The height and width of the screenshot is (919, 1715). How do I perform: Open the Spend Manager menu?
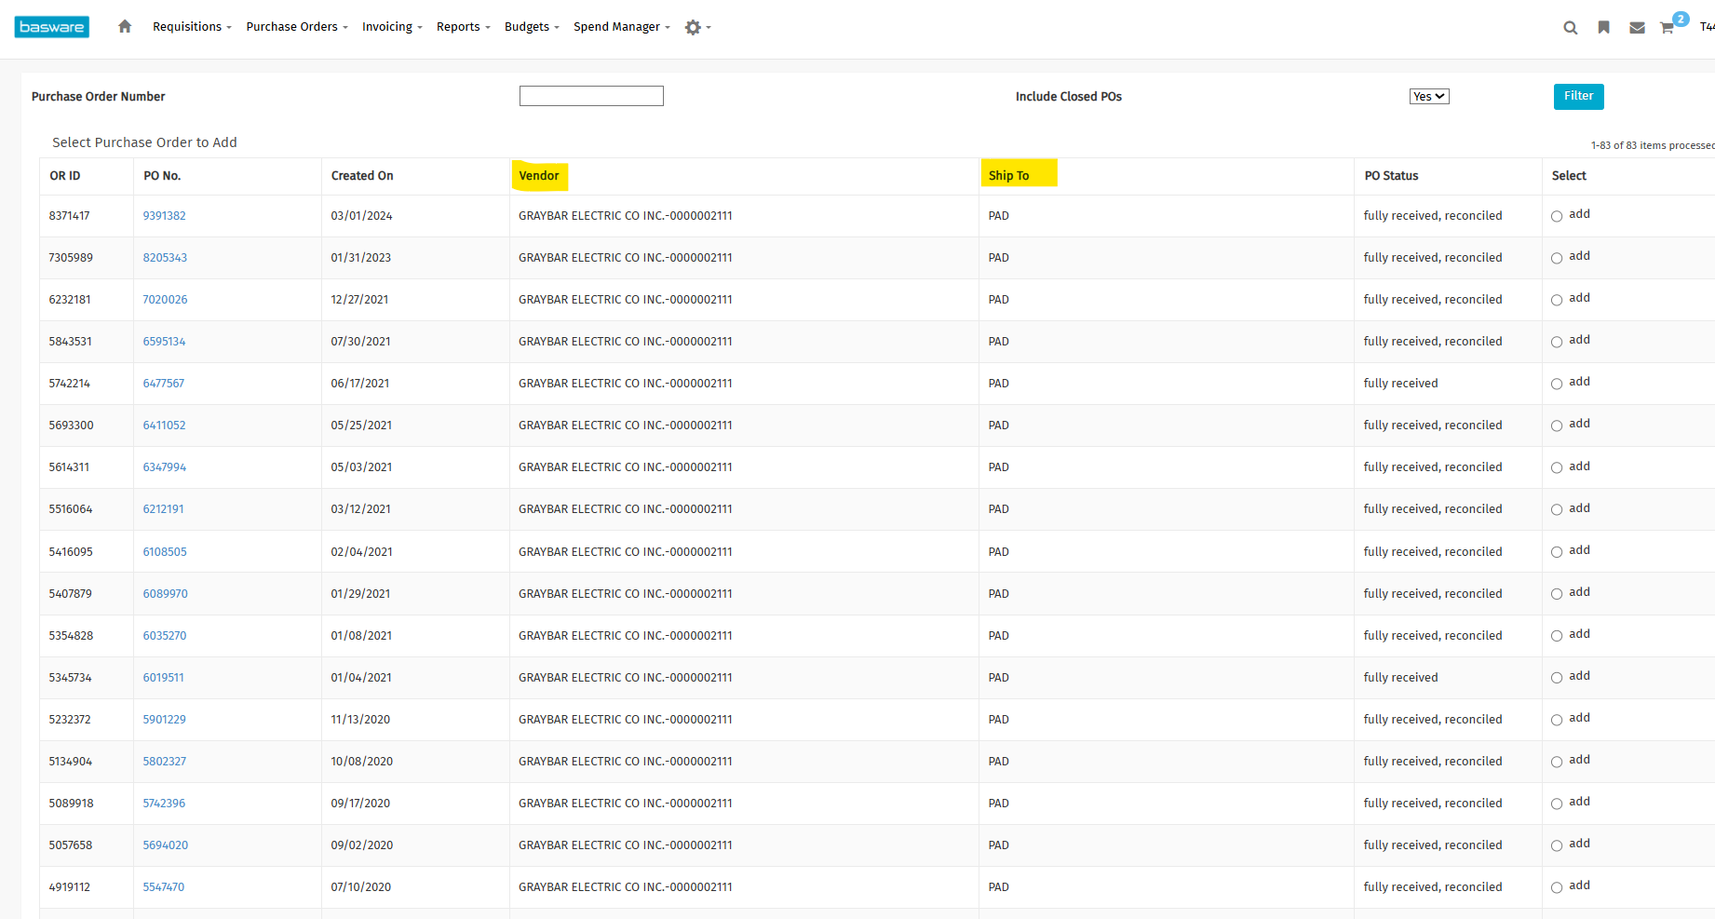coord(622,27)
